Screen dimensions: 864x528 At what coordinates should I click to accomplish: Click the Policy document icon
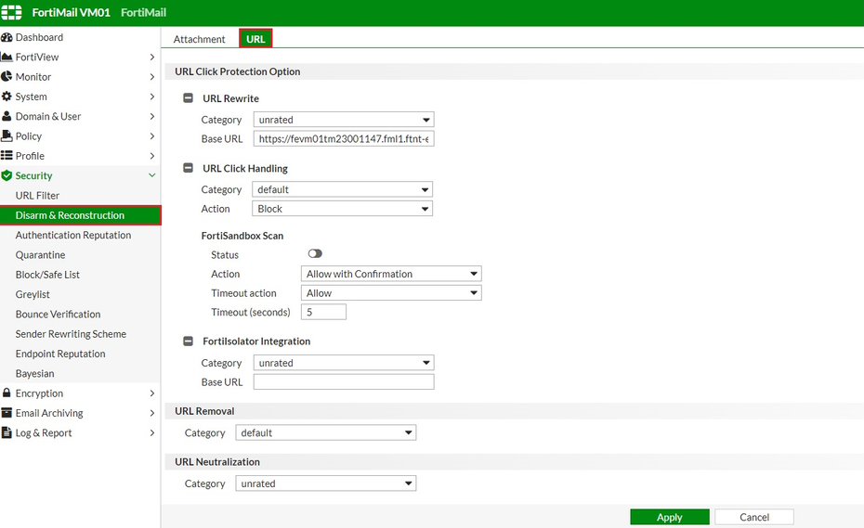tap(7, 135)
